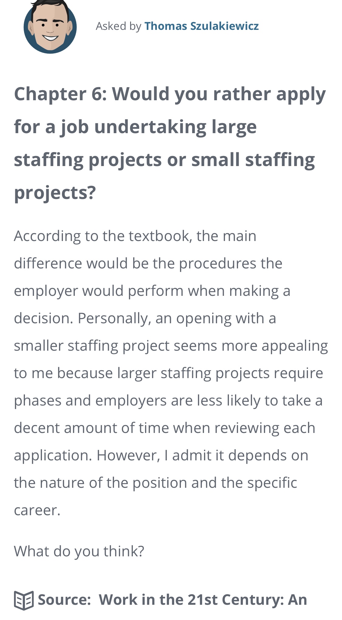Screen dimensions: 342x620
Task: Click the line 'difference would be the procedures the'
Action: click(148, 264)
